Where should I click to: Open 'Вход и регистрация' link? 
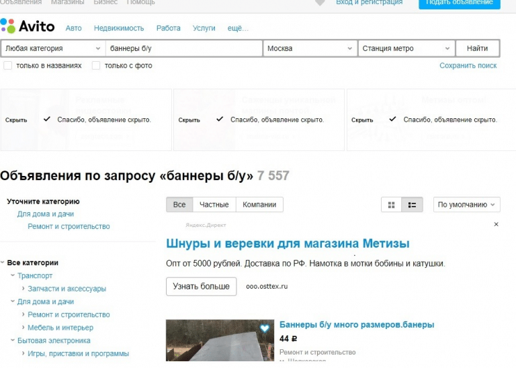370,2
